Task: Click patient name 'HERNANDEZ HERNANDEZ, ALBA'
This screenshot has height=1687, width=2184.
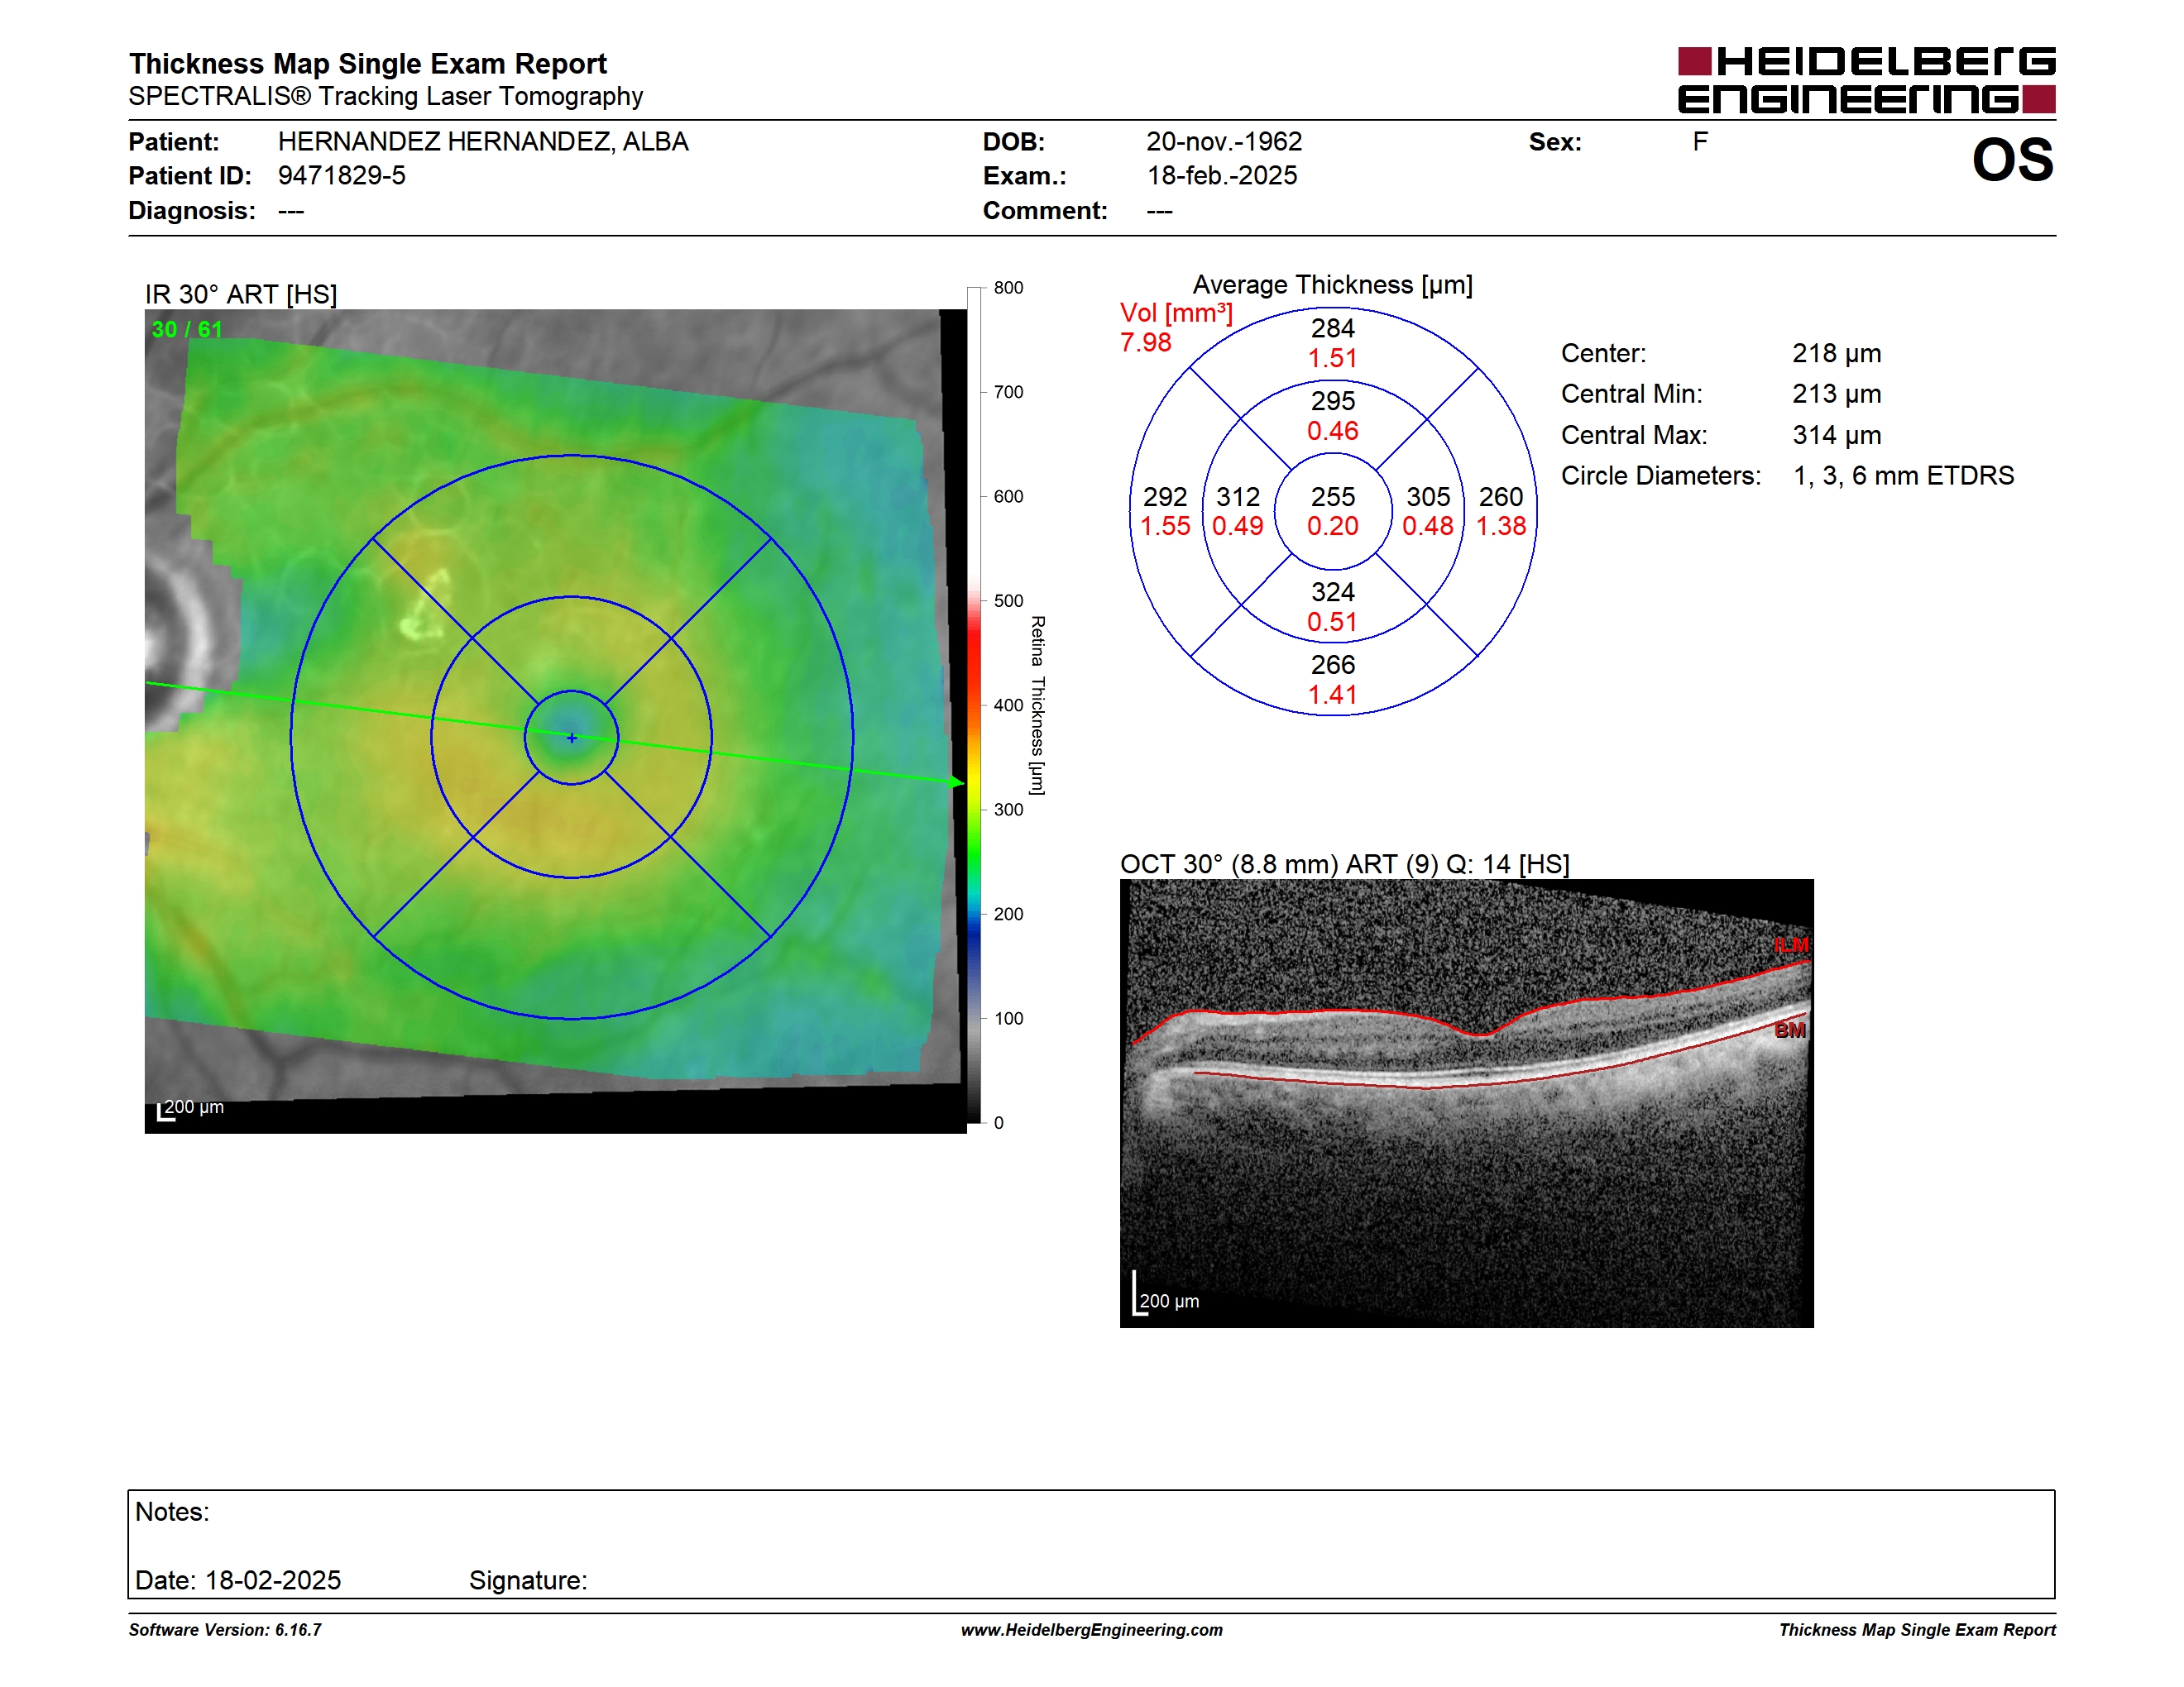Action: 483,142
